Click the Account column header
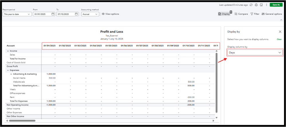The width and height of the screenshot is (286, 127). (11, 46)
